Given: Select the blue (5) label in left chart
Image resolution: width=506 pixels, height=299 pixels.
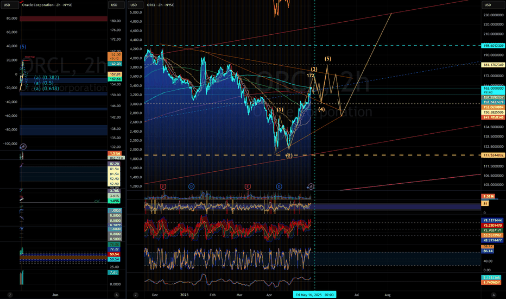Looking at the screenshot, I should tap(23, 47).
